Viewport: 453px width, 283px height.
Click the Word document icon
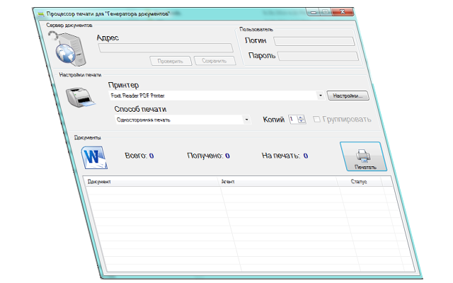94,157
